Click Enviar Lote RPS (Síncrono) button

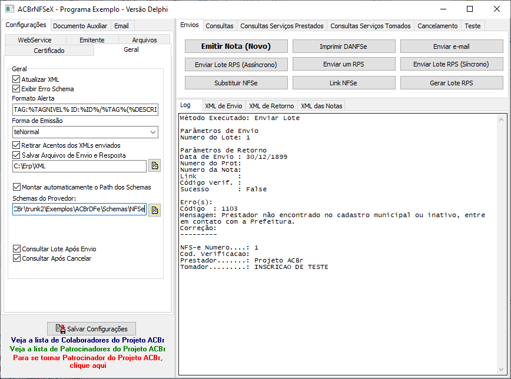pyautogui.click(x=452, y=64)
